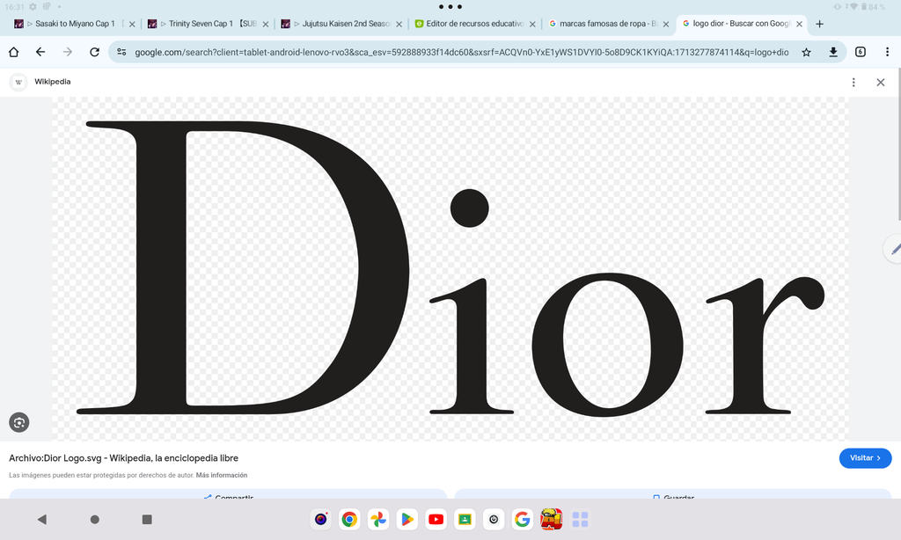
Task: Close the Sasaki to Miyano tab
Action: (132, 24)
